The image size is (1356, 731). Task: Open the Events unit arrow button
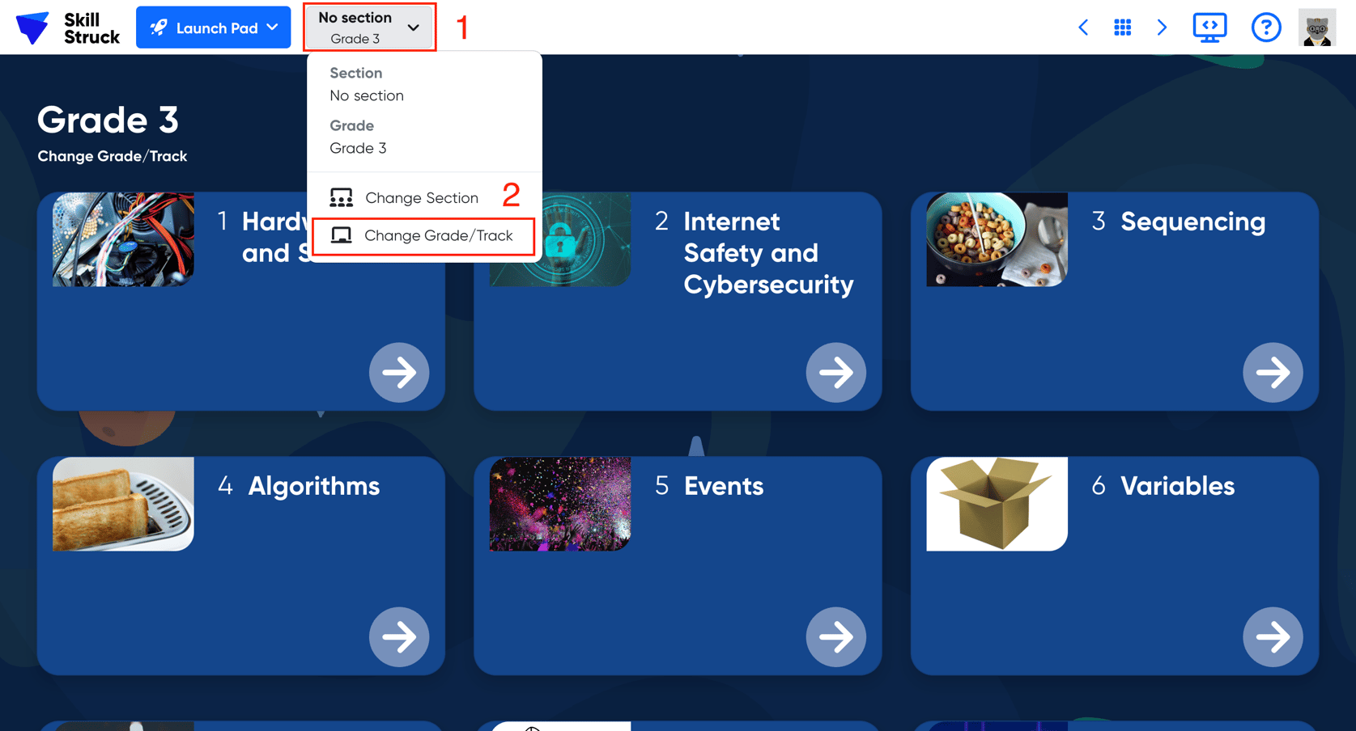[835, 637]
